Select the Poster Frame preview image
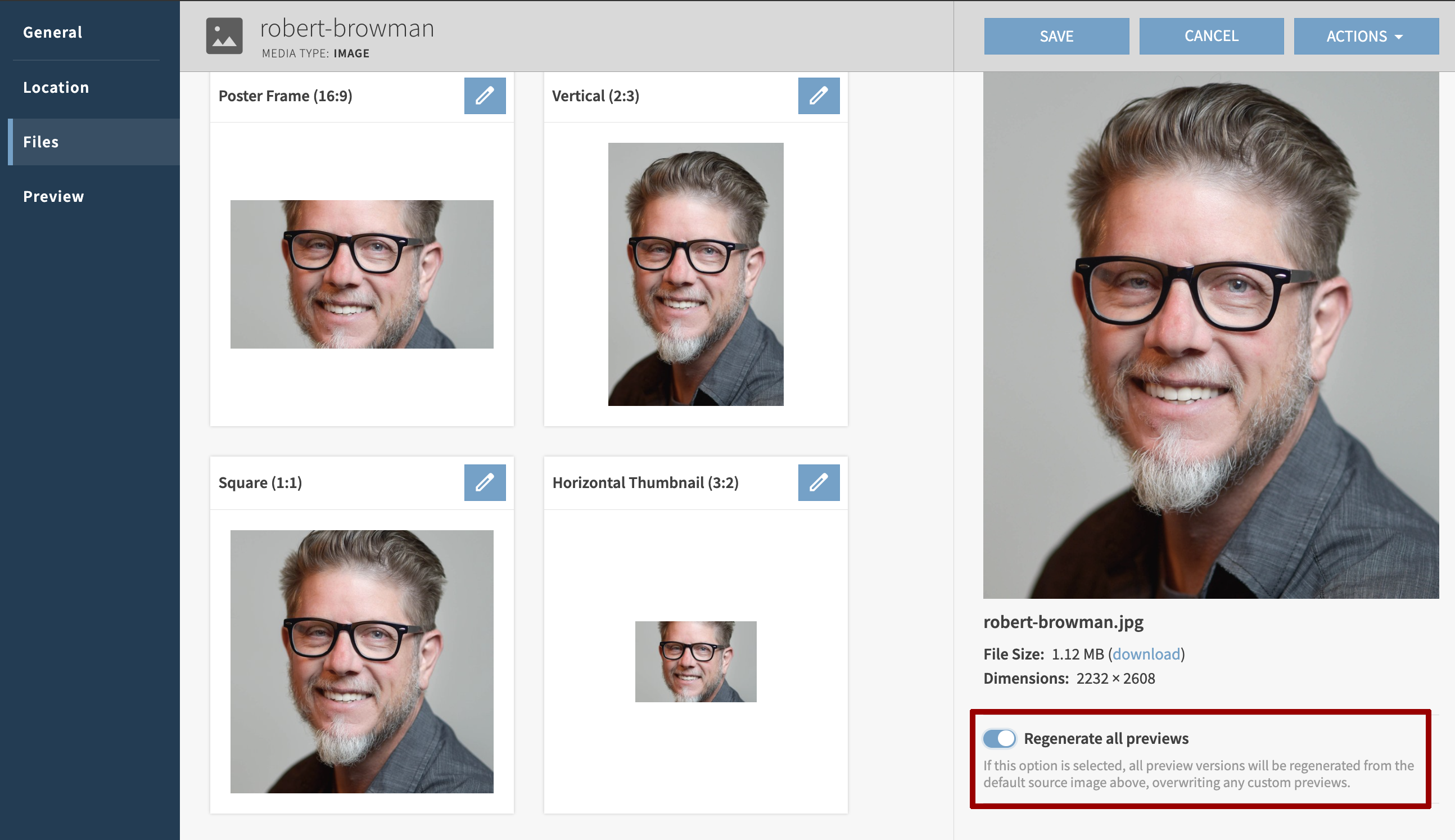1455x840 pixels. [x=362, y=274]
